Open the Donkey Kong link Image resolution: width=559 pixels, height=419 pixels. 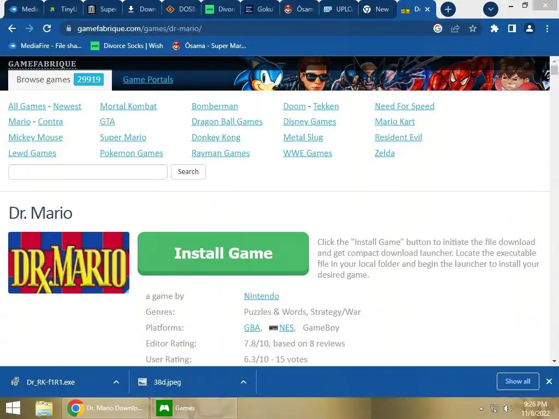[x=216, y=137]
